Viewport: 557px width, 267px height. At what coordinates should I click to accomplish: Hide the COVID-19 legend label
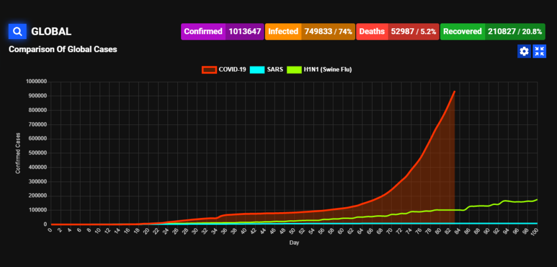[232, 70]
